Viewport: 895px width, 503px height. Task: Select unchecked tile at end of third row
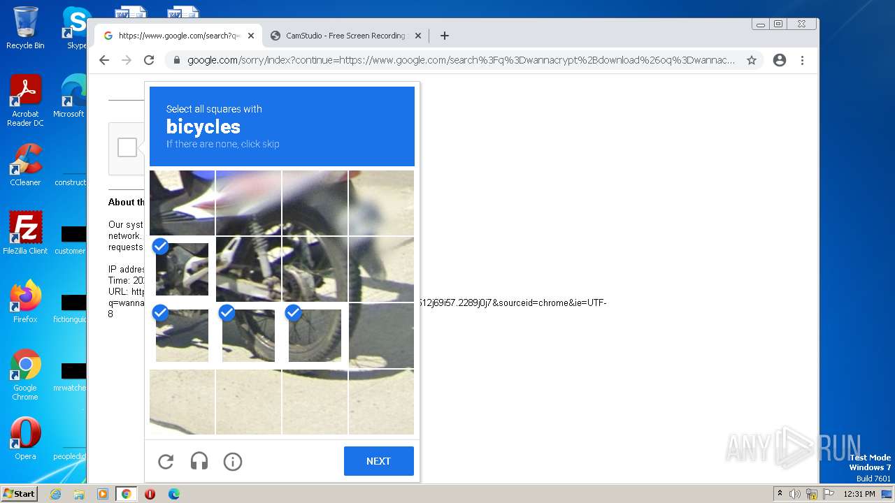pyautogui.click(x=381, y=335)
